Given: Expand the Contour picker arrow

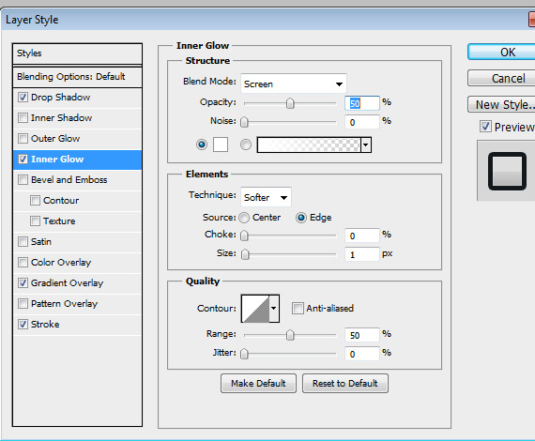Looking at the screenshot, I should click(x=274, y=309).
